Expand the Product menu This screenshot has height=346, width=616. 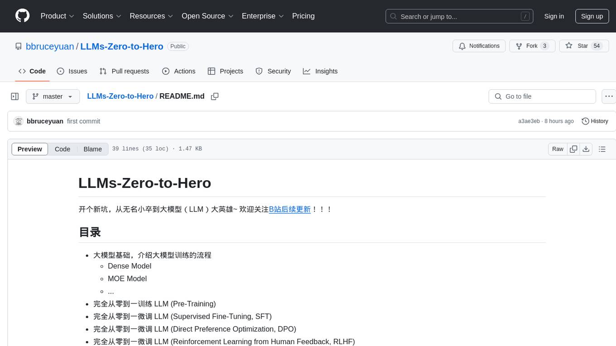58,16
